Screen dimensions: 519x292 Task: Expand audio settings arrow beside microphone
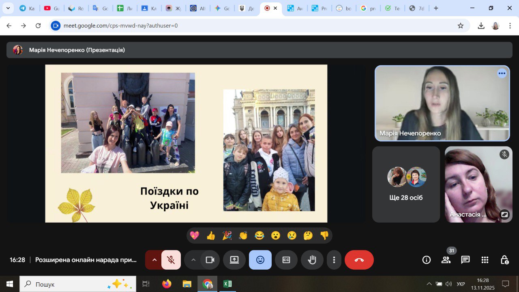coord(154,260)
